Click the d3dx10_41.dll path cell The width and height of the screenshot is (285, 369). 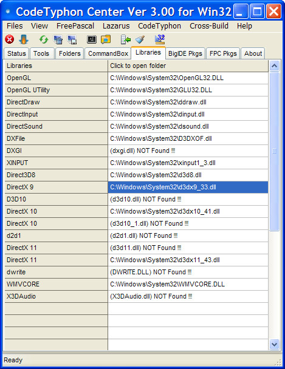188,211
